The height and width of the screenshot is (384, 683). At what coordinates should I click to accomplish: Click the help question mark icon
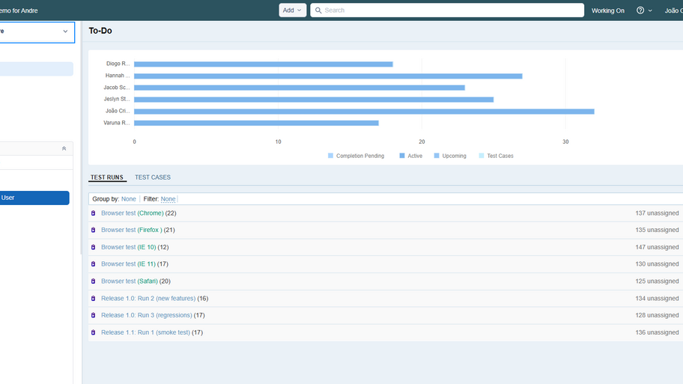point(640,10)
